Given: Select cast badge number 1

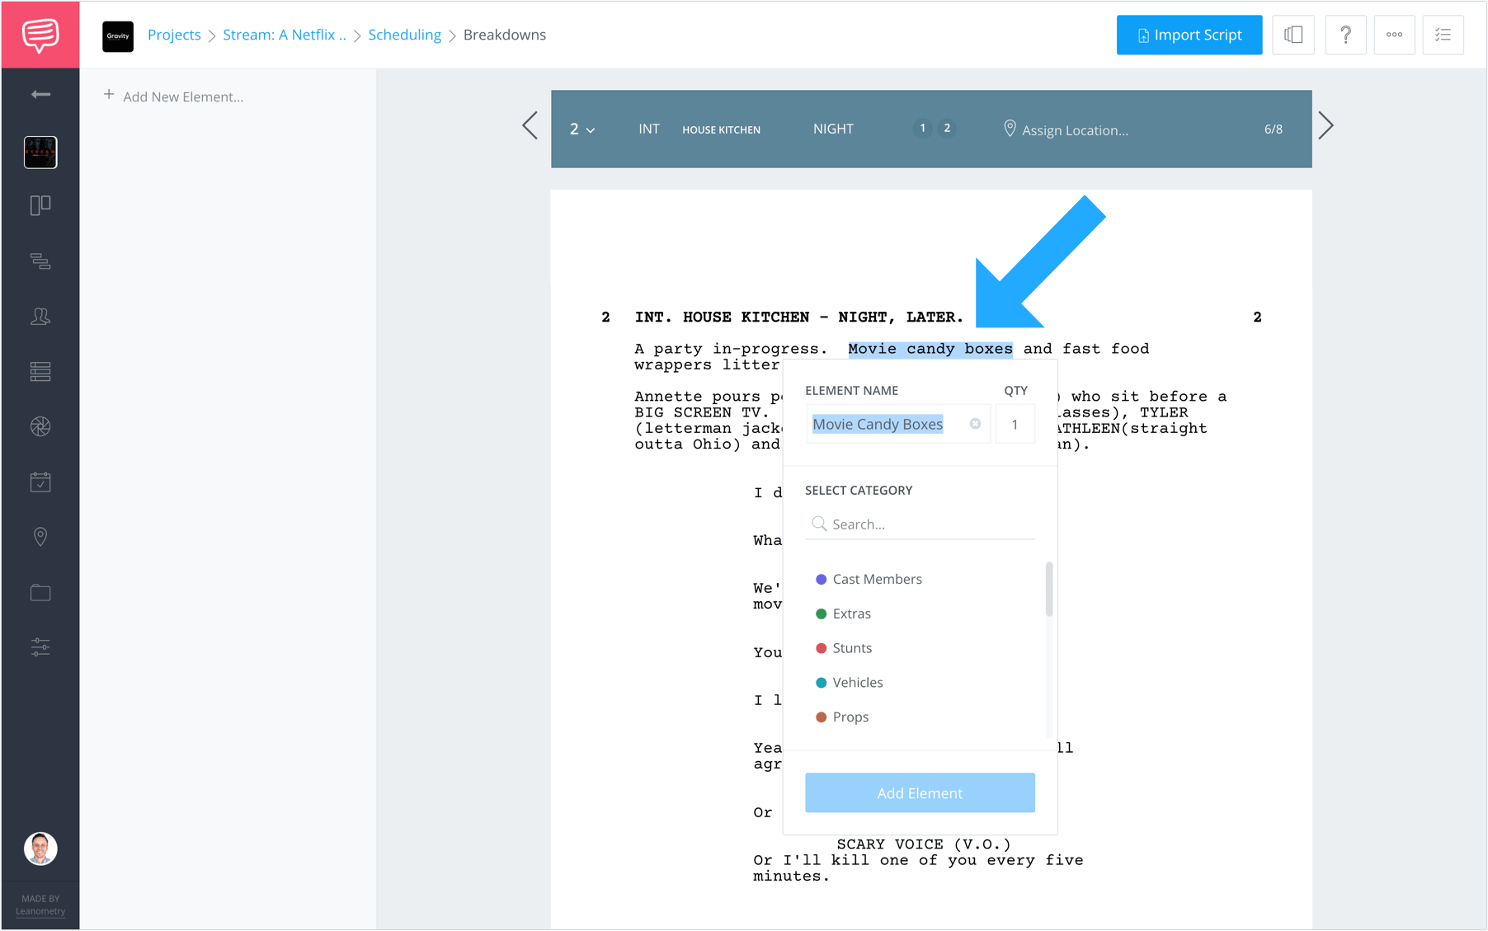Looking at the screenshot, I should [x=922, y=128].
